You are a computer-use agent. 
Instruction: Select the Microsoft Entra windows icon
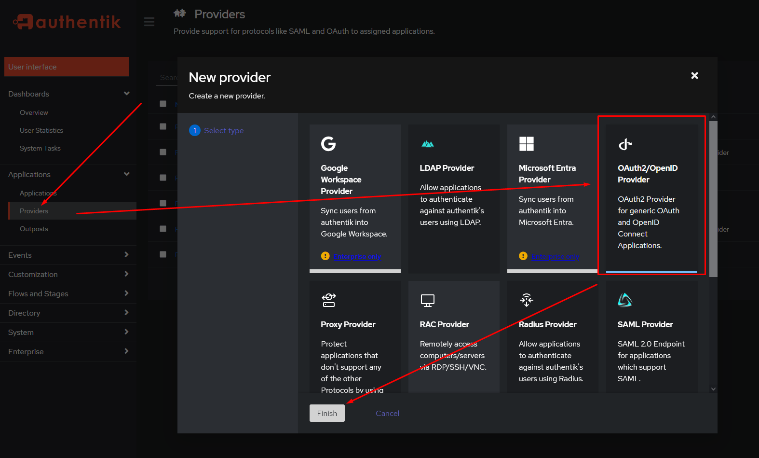coord(527,144)
